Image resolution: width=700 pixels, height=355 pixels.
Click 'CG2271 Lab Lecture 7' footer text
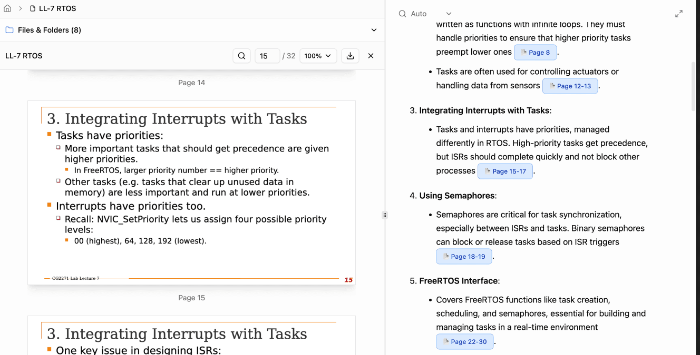pos(75,278)
